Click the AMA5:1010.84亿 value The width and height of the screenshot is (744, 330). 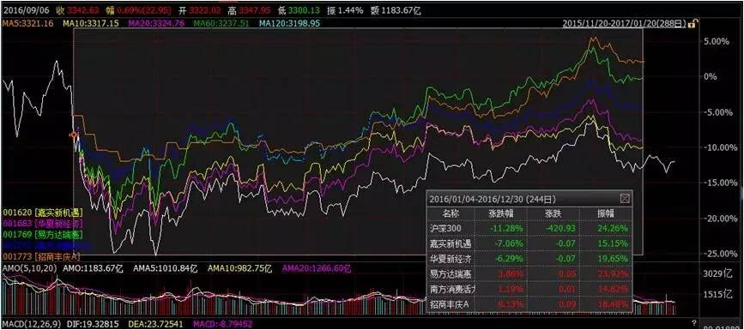[166, 269]
